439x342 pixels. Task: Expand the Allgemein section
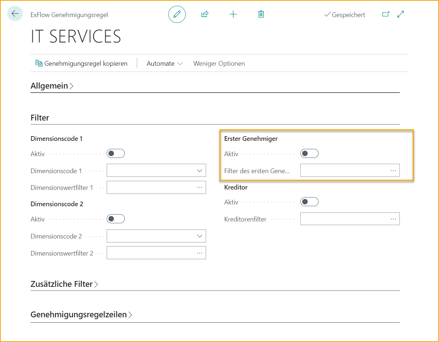pos(52,86)
